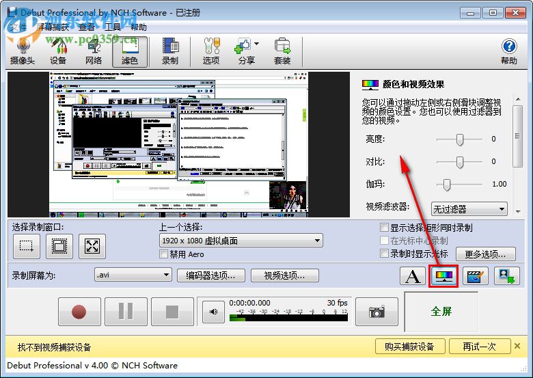The image size is (533, 378).
Task: Click the effects panel scroll down arrow
Action: 518,211
